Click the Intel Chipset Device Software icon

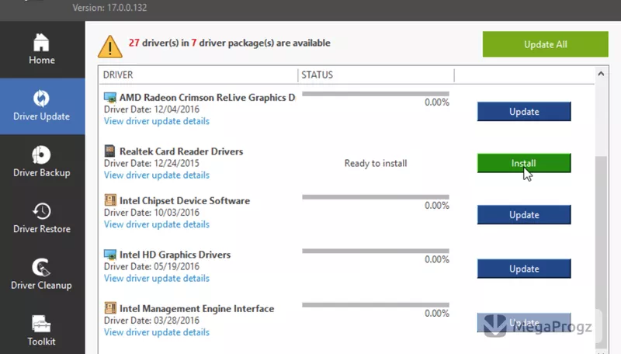coord(110,200)
